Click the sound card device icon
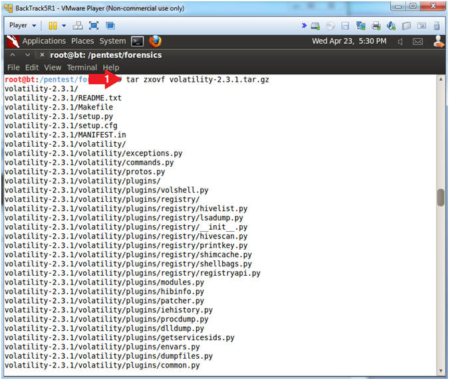This screenshot has height=380, width=449. click(391, 26)
